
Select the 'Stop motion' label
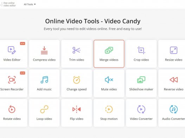109,119
